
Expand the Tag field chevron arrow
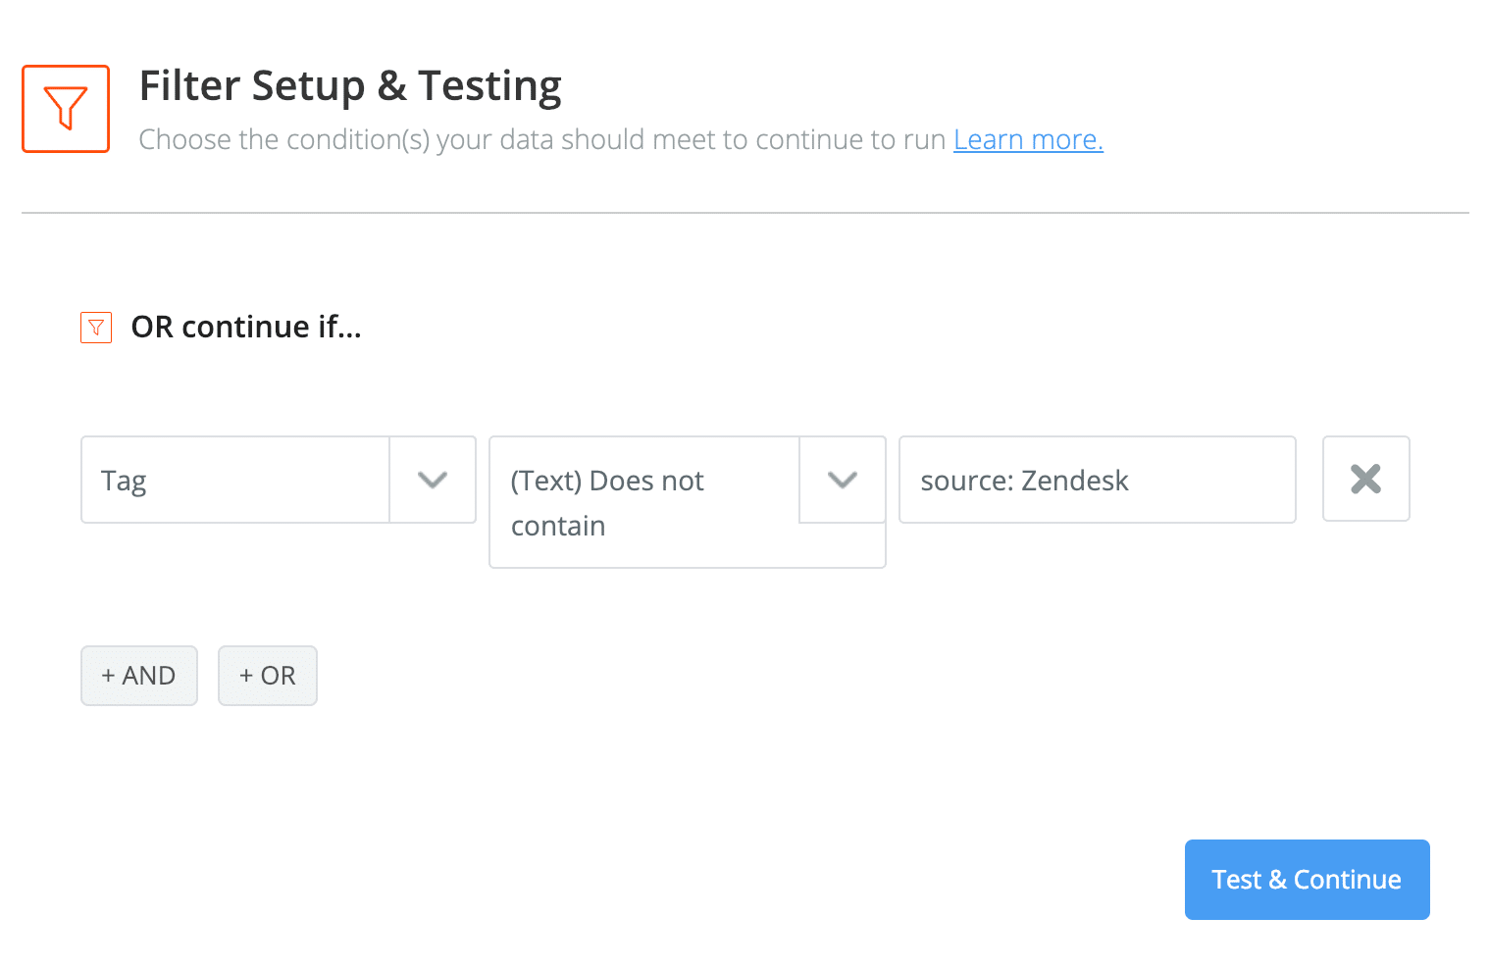[x=433, y=480]
